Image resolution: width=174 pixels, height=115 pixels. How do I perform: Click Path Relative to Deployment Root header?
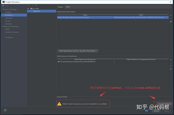click(141, 59)
